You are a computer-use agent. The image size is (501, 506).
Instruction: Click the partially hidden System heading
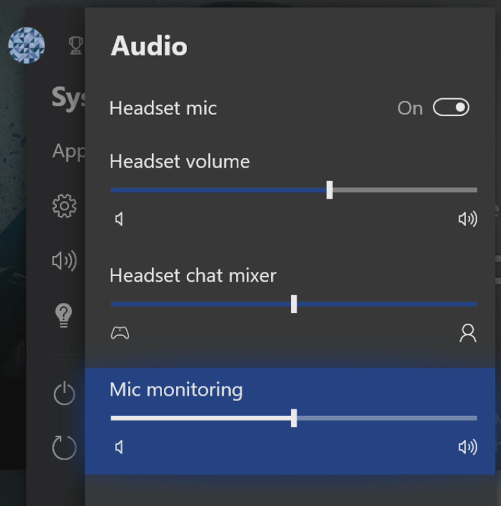(x=68, y=97)
